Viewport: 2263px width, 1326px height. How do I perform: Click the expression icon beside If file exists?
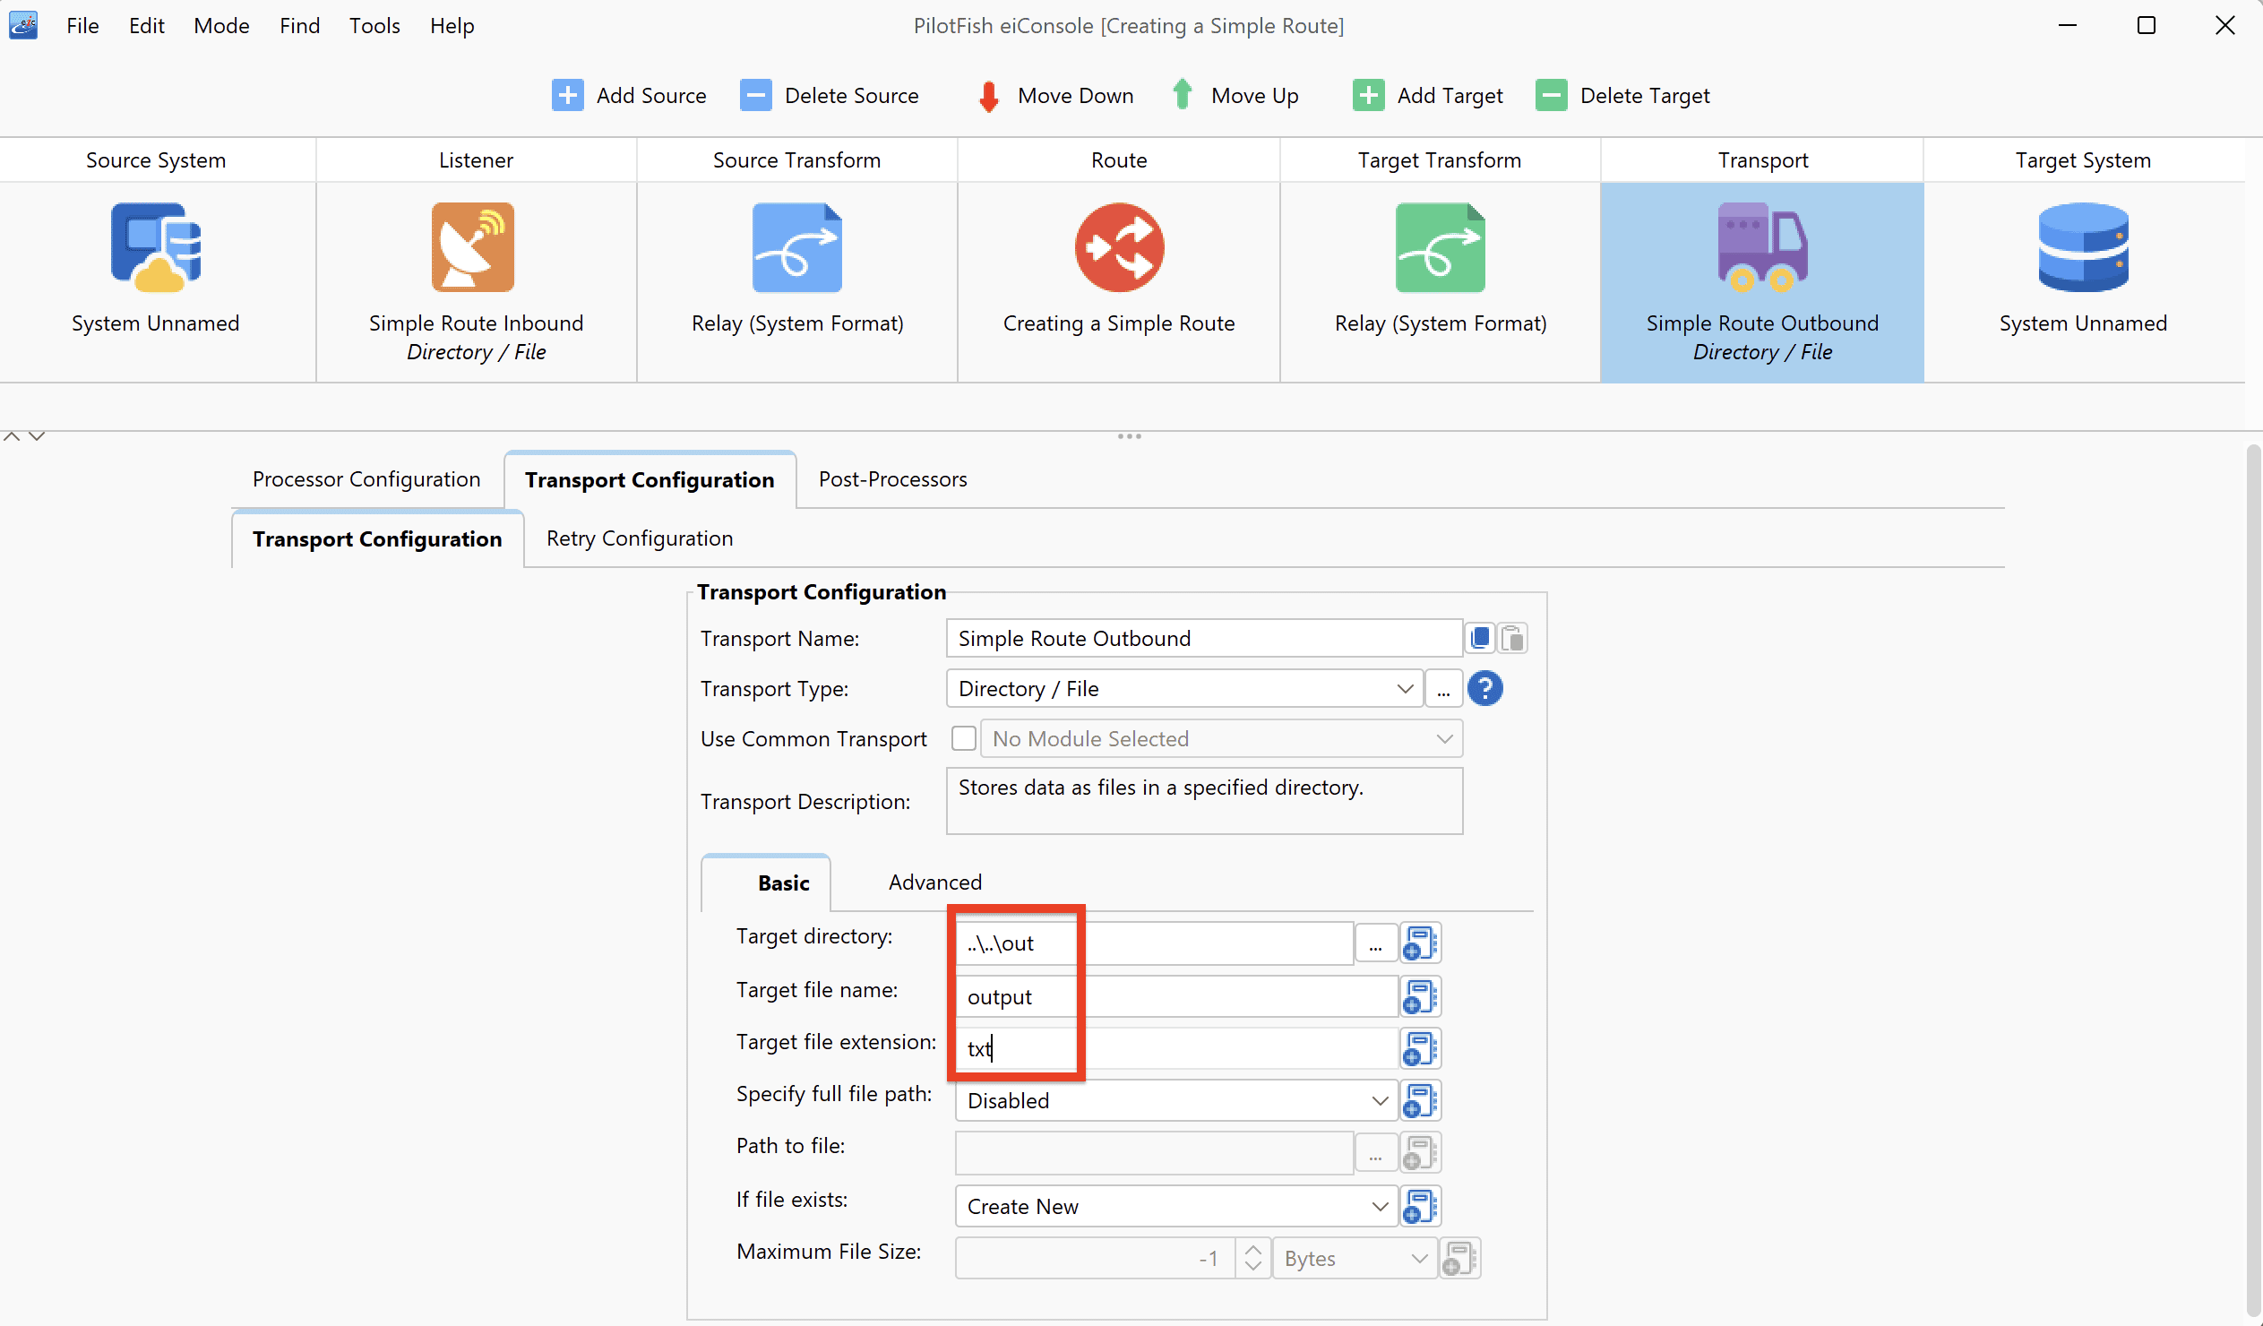1420,1207
